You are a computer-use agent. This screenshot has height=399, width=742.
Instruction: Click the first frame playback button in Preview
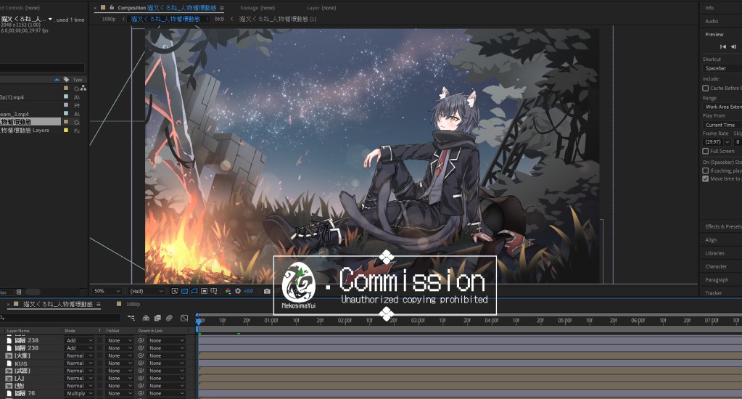tap(722, 46)
